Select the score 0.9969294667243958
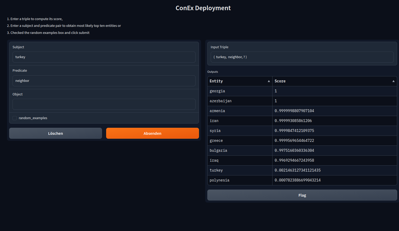 335,160
